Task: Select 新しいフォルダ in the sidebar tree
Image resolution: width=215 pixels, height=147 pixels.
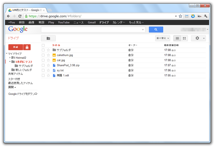Action: click(23, 70)
